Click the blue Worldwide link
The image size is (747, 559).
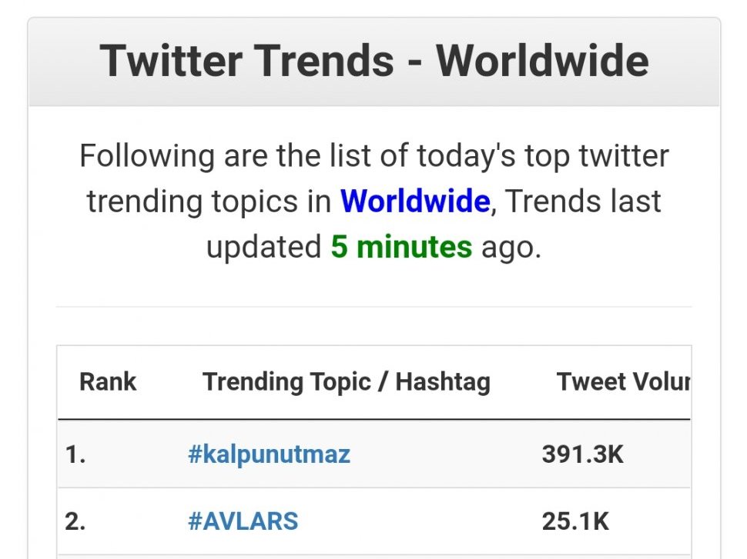415,201
